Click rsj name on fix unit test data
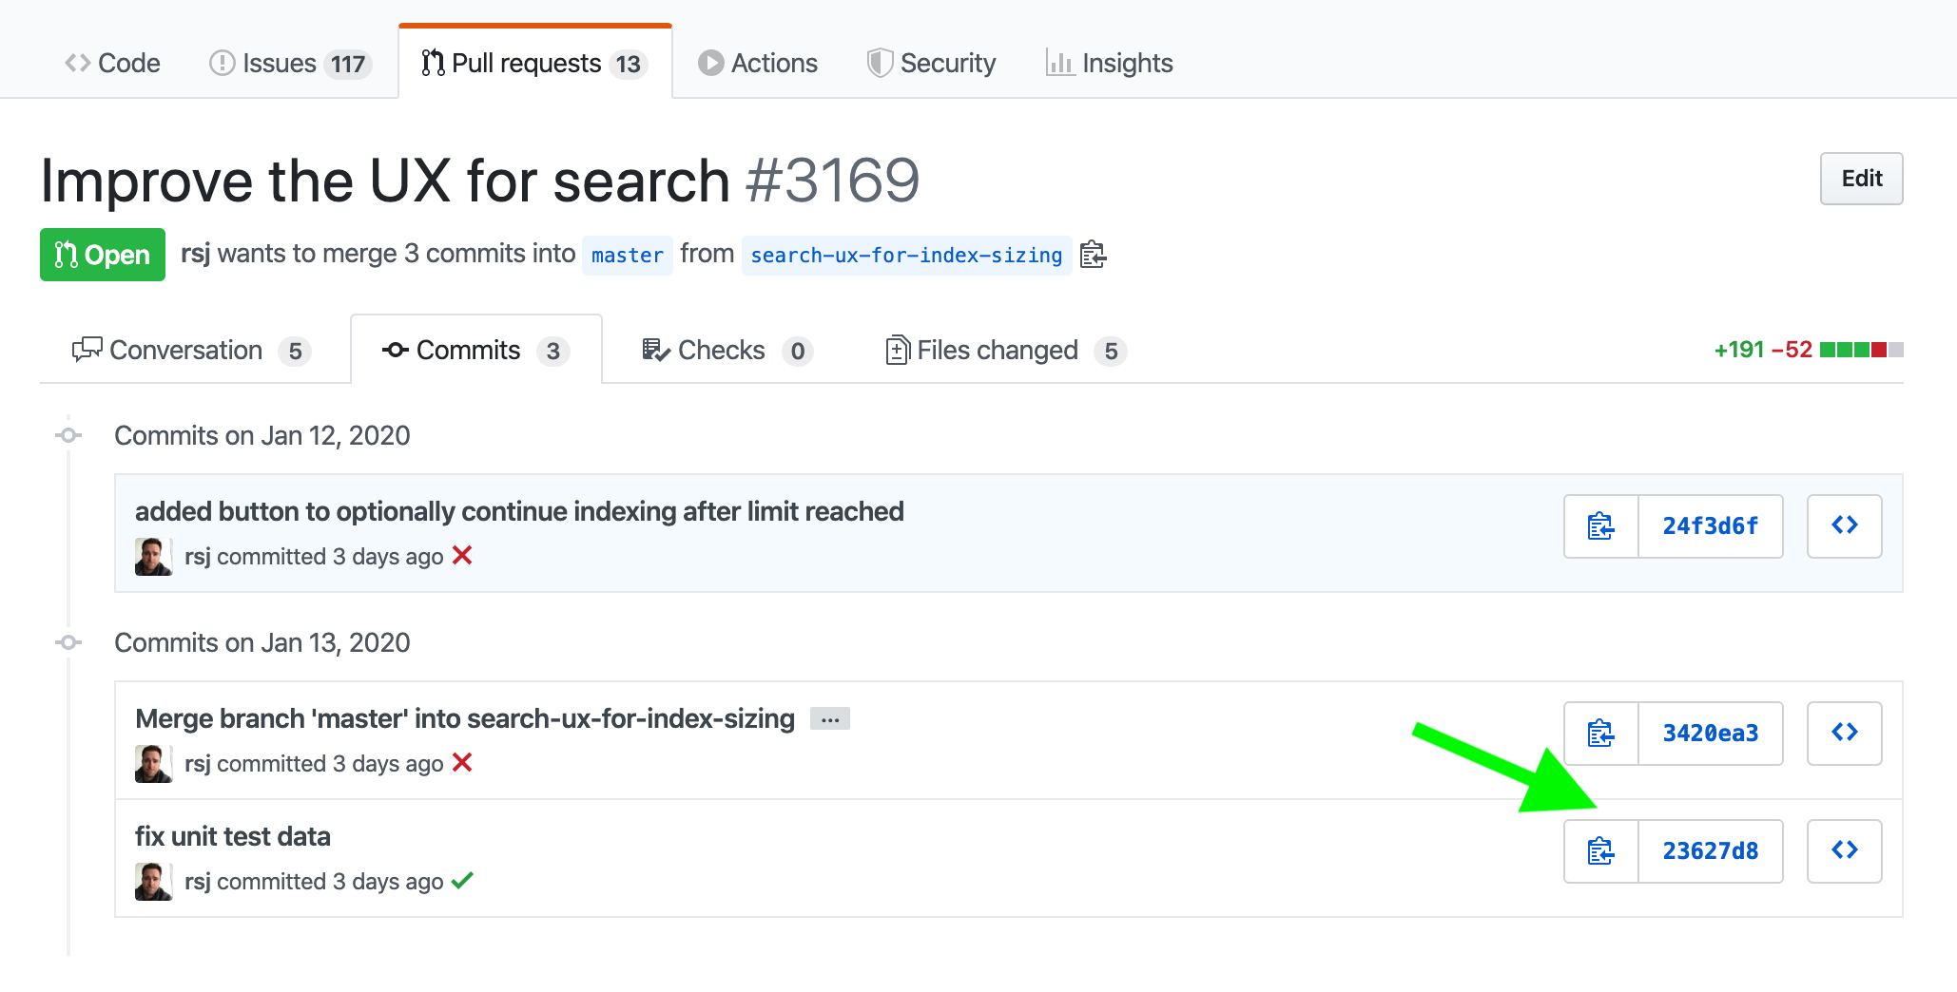 click(x=198, y=881)
